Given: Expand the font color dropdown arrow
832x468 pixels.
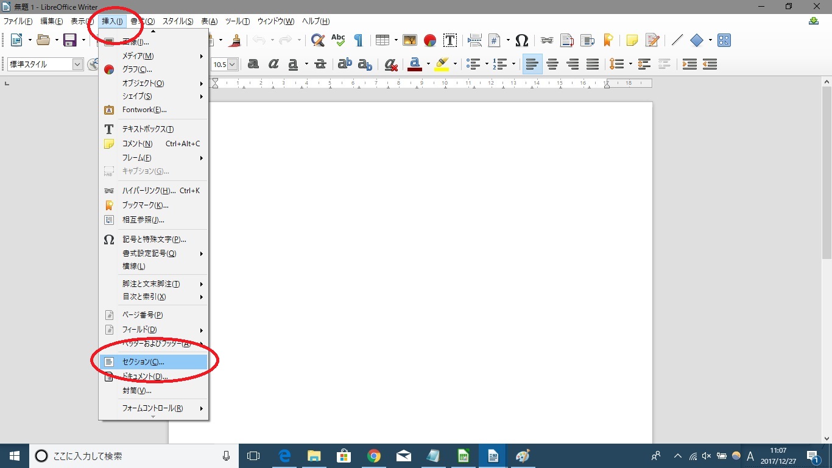Looking at the screenshot, I should pyautogui.click(x=428, y=64).
